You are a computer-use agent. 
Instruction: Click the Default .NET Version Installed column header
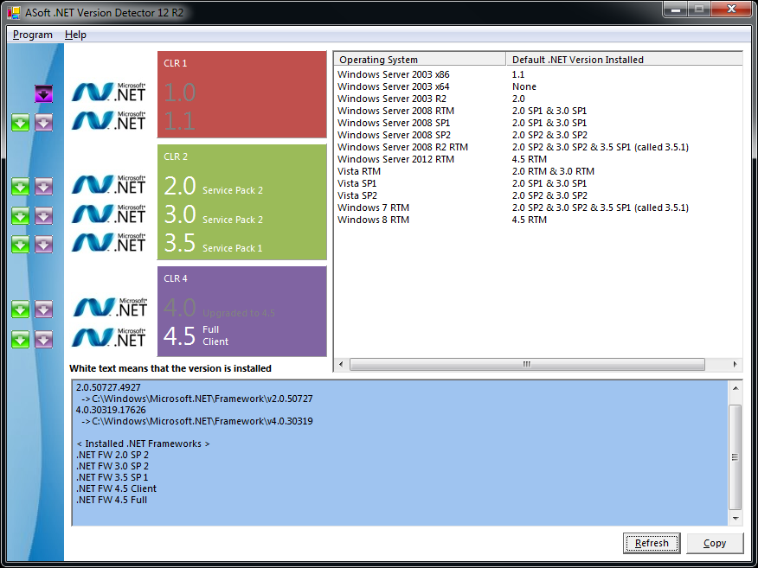click(623, 60)
